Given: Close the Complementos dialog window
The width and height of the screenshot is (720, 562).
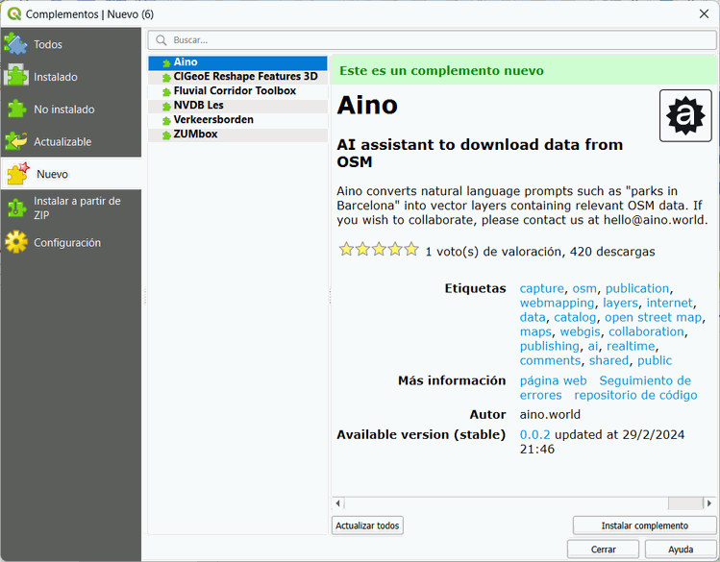Looking at the screenshot, I should click(704, 13).
